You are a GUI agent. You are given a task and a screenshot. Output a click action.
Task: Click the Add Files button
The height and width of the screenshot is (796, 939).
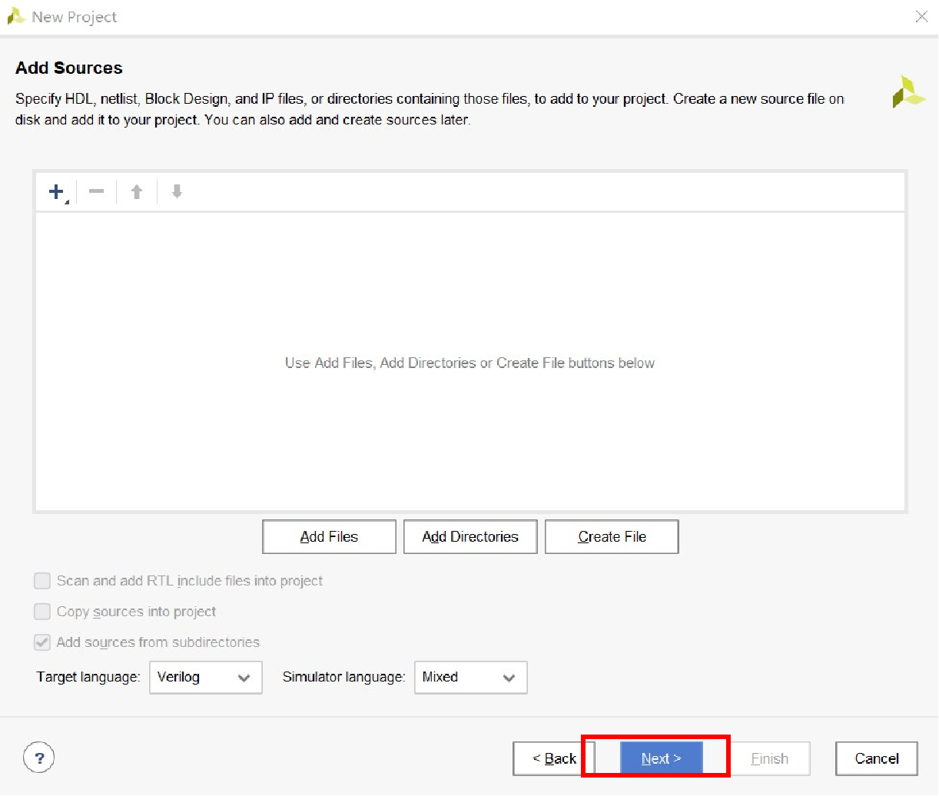[329, 536]
